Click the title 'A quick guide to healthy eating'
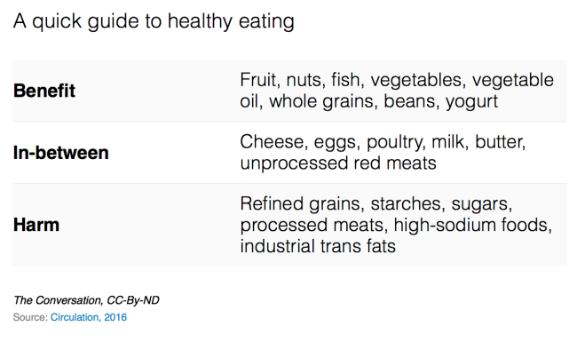Image resolution: width=577 pixels, height=342 pixels. [x=154, y=21]
